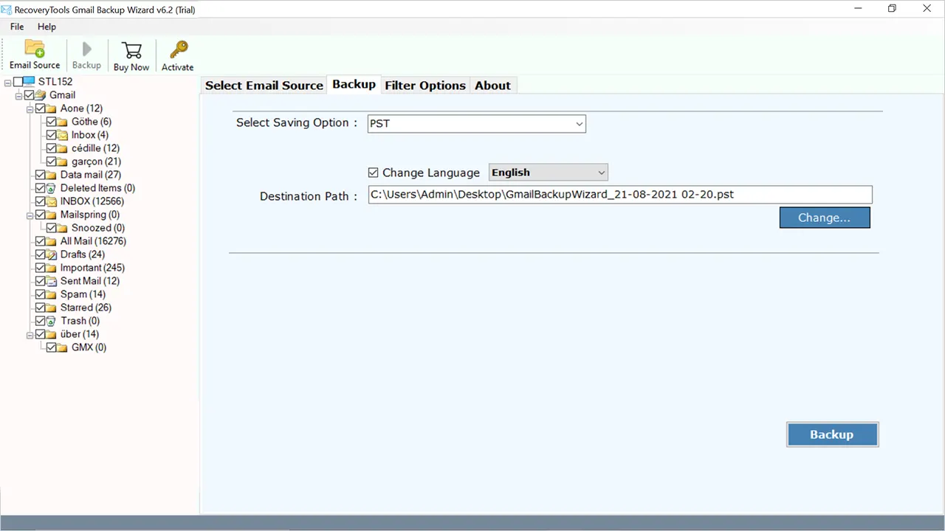Viewport: 945px width, 531px height.
Task: Select the Trash folder icon
Action: point(52,321)
